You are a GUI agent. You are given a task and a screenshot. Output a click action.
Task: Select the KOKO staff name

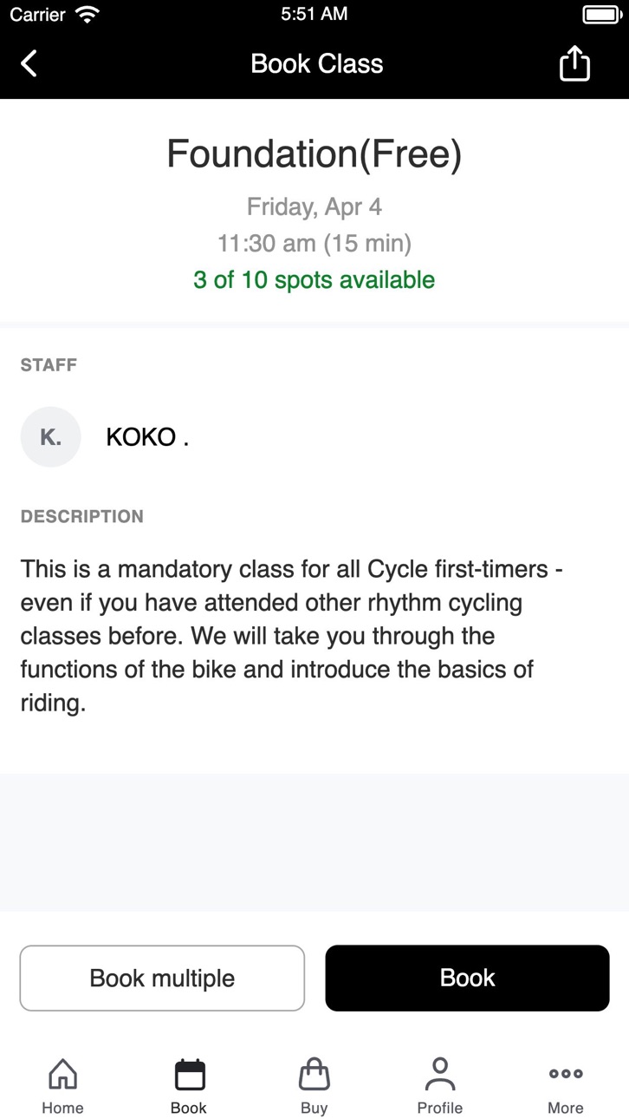tap(147, 437)
